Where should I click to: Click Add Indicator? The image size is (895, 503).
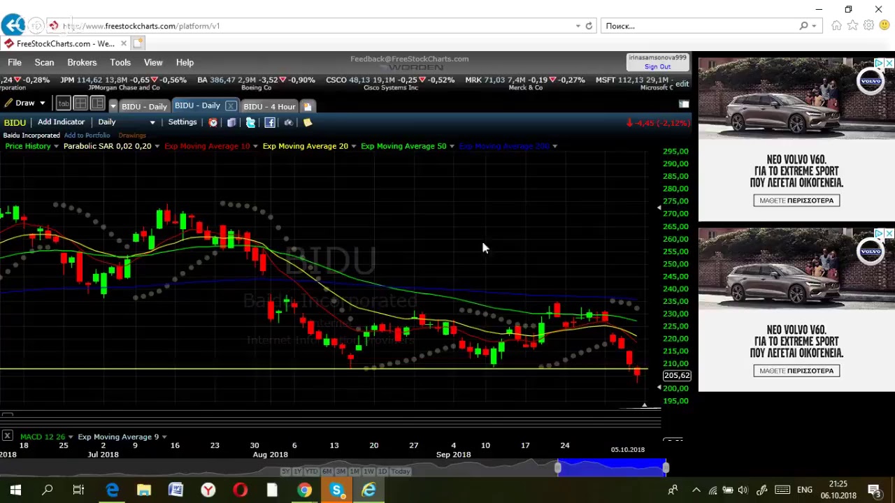coord(61,122)
